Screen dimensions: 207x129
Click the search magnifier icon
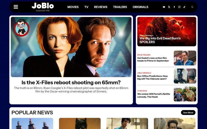coord(192,7)
